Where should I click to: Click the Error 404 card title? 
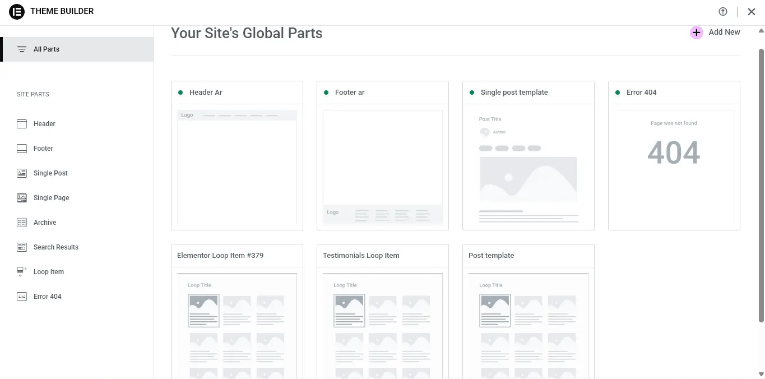641,93
